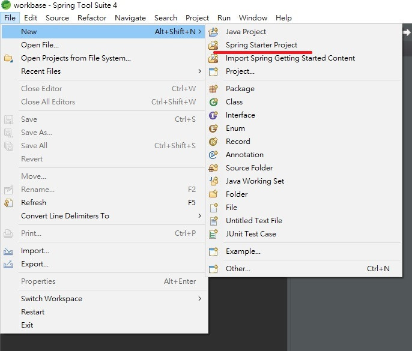Open the File menu
The width and height of the screenshot is (412, 351).
click(10, 18)
